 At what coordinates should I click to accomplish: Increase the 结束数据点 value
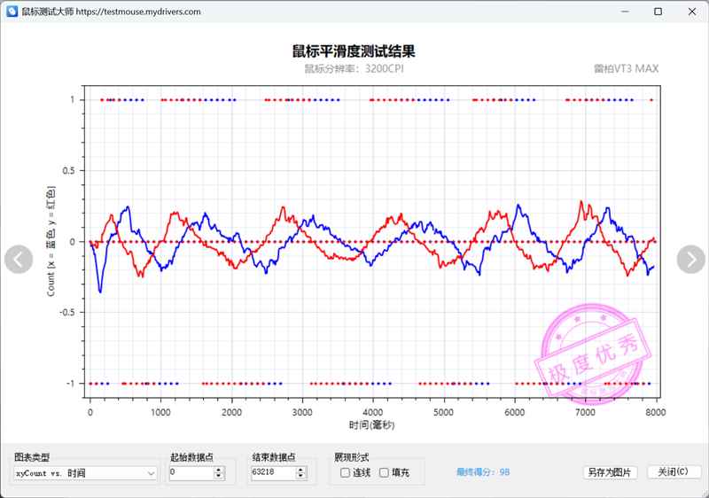point(300,470)
